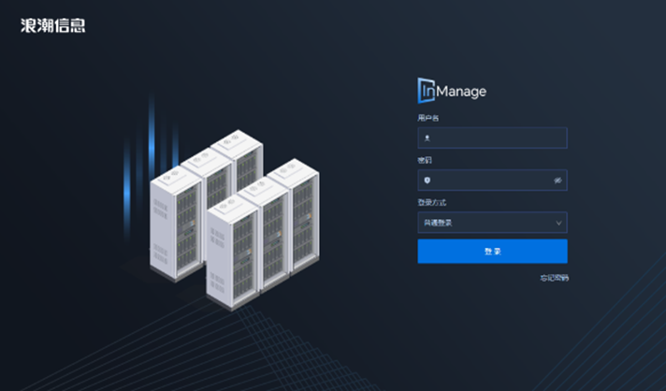Click the 密码 label above password field

tap(425, 160)
